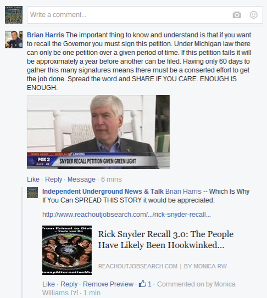Click the thumbs-up like count icon
Screen dimensions: 267x298
(x=142, y=284)
